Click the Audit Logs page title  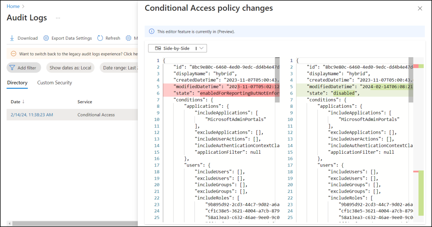click(27, 18)
